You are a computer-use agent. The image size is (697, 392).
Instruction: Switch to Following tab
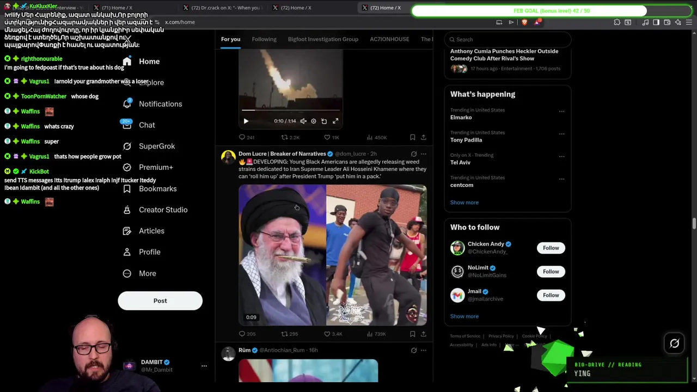tap(264, 39)
